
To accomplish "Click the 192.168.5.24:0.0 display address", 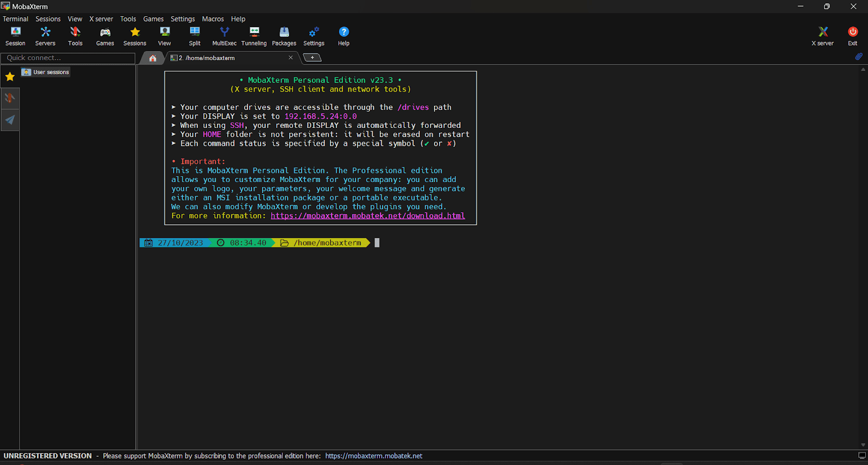I will tap(321, 117).
